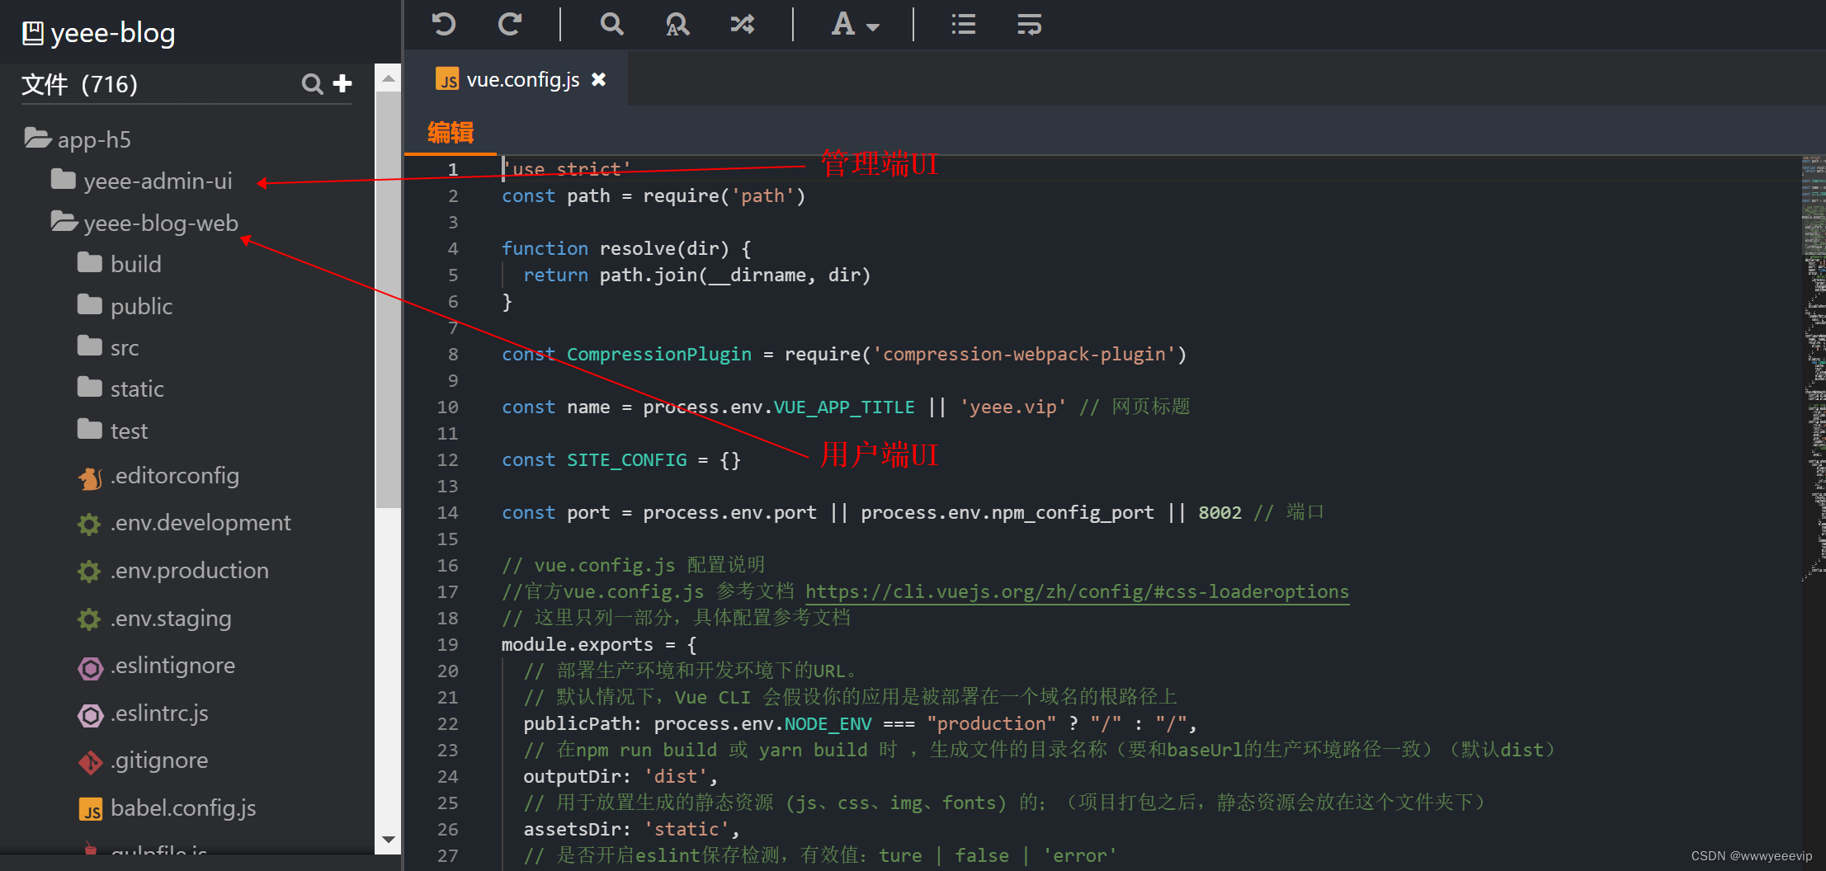Click the 文件 (716) header label
The image size is (1826, 871).
(79, 84)
